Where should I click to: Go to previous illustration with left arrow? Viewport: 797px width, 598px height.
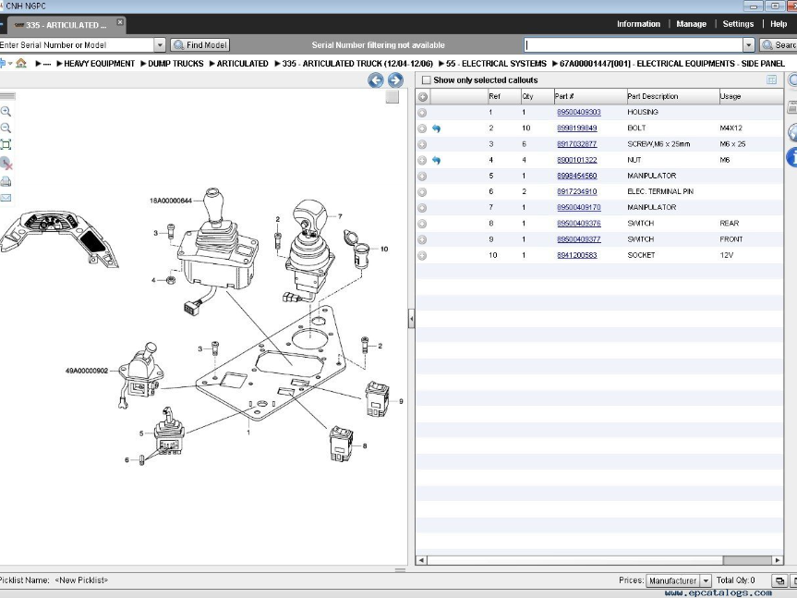(x=376, y=80)
